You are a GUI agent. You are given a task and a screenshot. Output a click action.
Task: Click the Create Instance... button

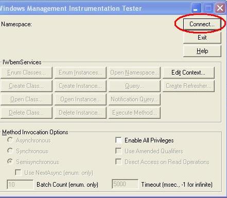80,86
